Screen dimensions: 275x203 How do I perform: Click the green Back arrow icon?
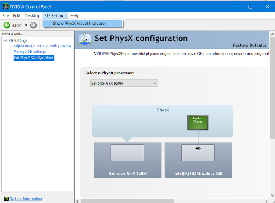pos(7,25)
